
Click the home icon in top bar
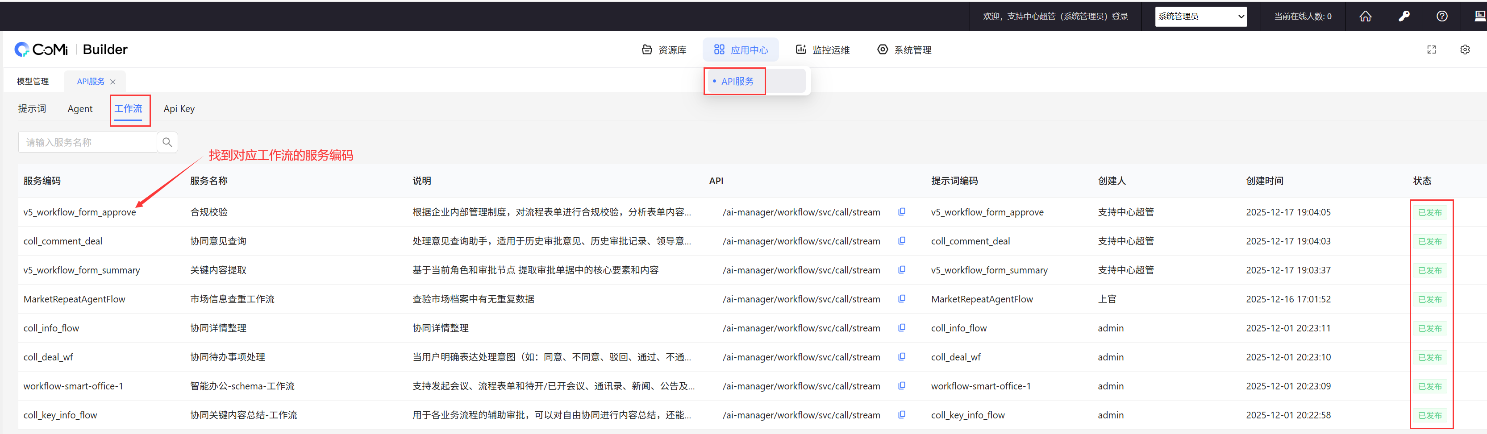(x=1365, y=16)
